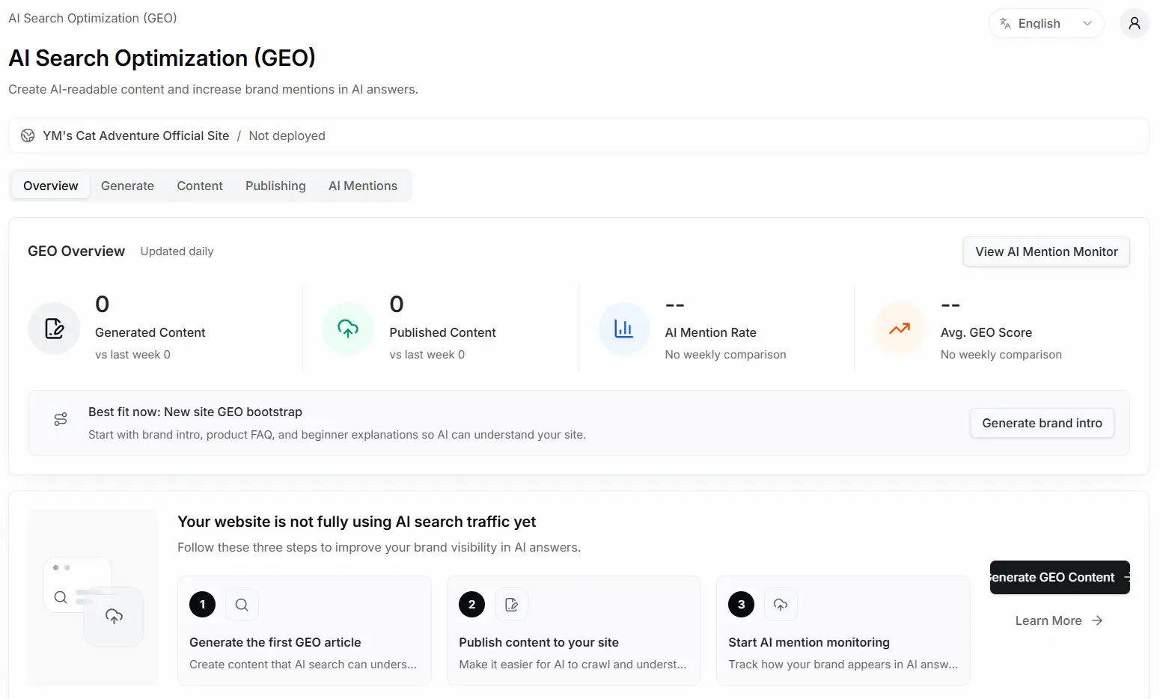Open the English language dropdown
This screenshot has height=699, width=1163.
click(1046, 23)
